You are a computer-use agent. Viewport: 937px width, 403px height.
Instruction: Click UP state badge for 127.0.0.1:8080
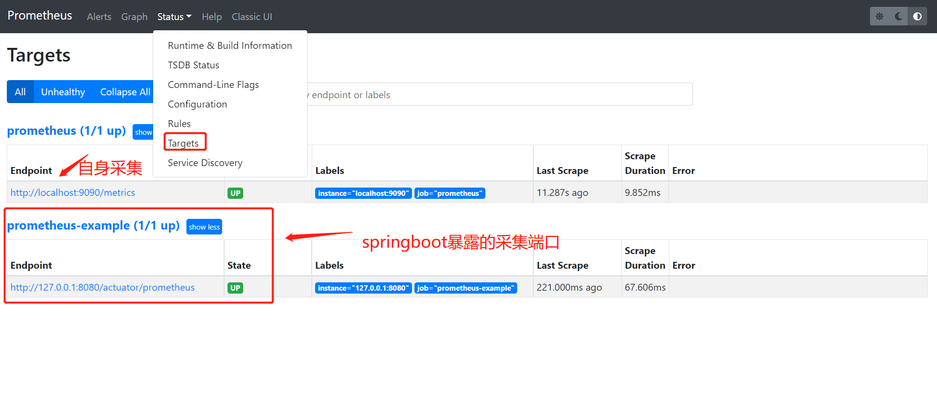(x=235, y=288)
